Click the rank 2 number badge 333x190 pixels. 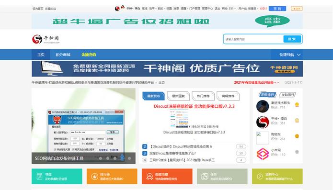145,146
